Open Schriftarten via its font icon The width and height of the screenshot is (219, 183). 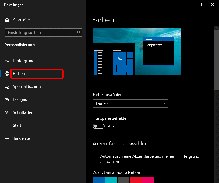(7, 112)
